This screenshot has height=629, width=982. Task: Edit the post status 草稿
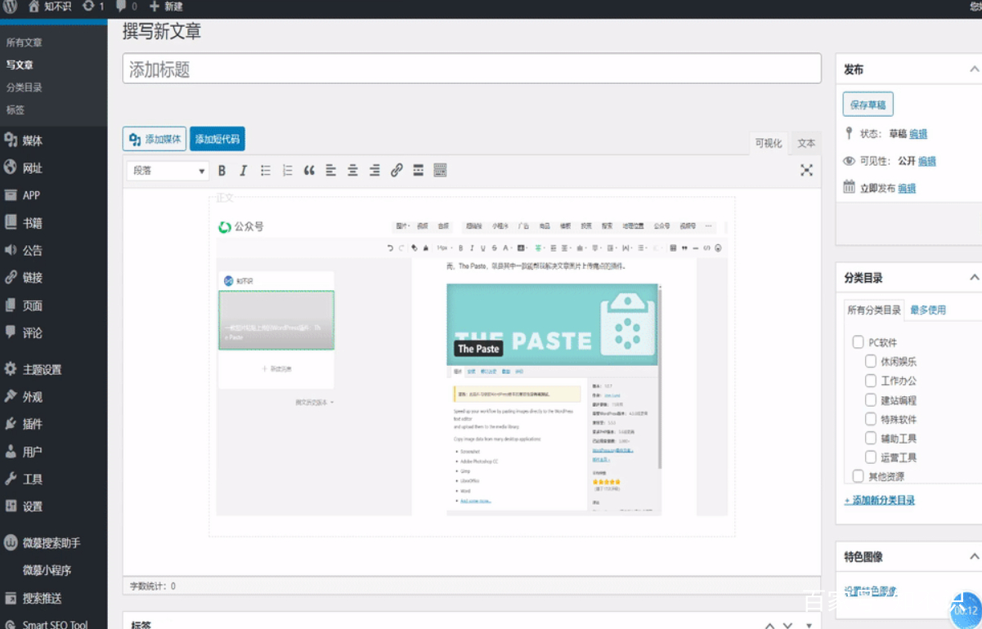(918, 134)
